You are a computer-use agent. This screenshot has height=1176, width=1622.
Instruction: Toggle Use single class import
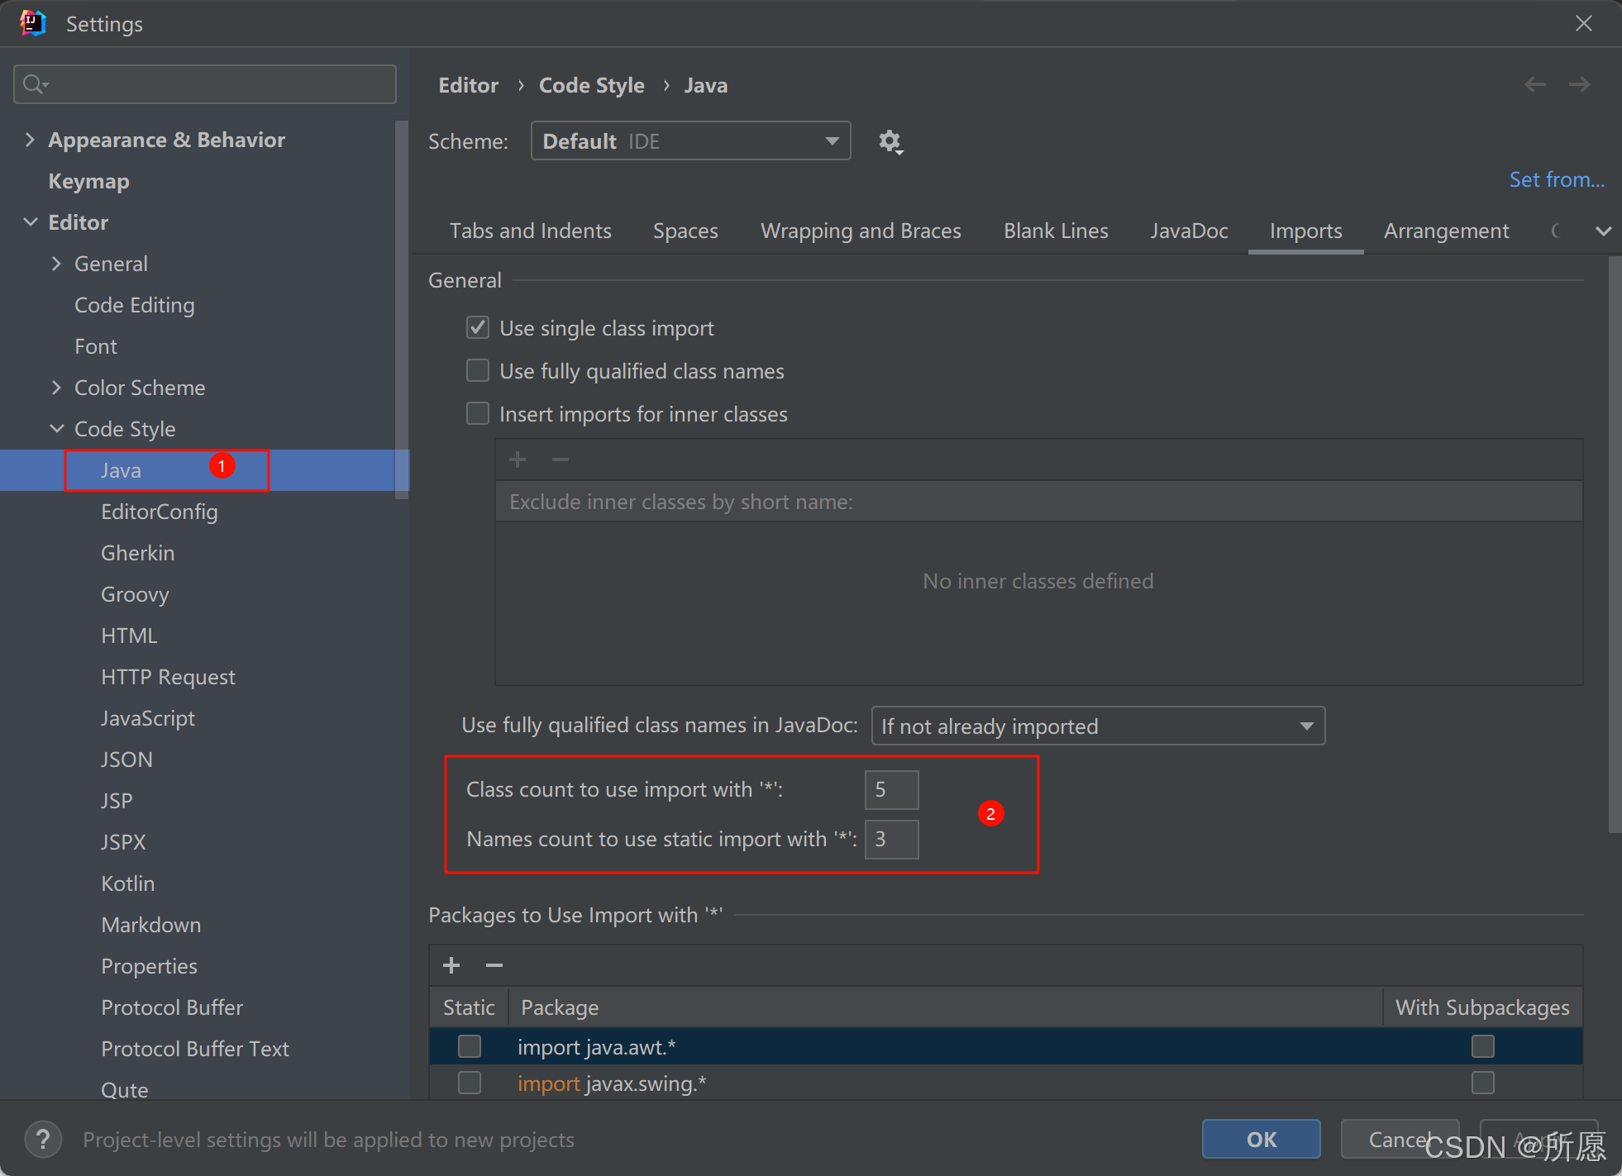(x=478, y=328)
